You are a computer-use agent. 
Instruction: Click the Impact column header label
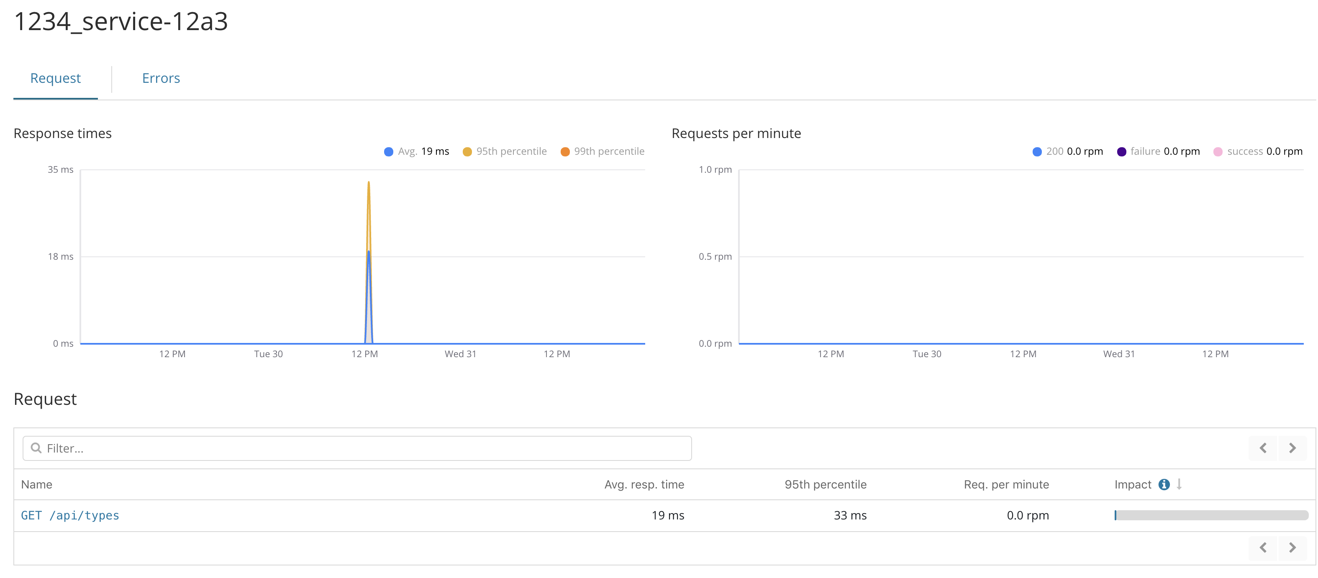tap(1133, 484)
